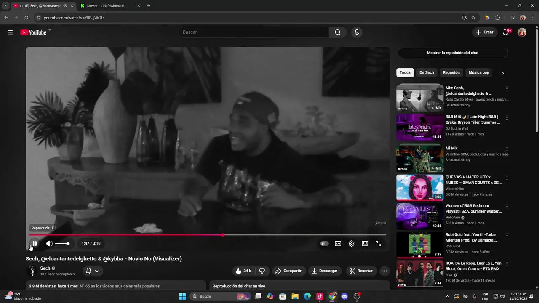
Task: Open the R&B MIX Late Night thumbnail
Action: 420,127
